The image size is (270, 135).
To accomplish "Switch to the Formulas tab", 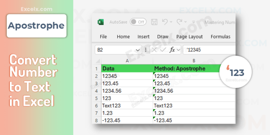I will pyautogui.click(x=220, y=37).
